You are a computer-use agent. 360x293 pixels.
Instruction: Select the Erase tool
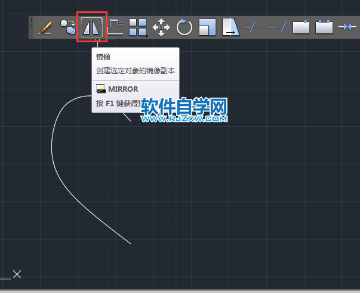tap(45, 27)
